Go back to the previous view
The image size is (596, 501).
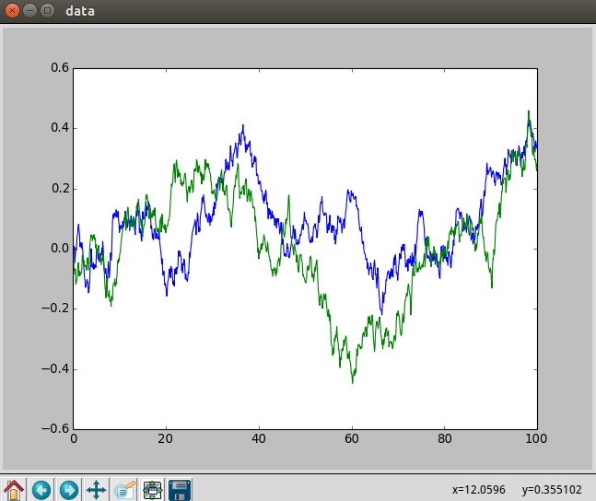pos(41,490)
